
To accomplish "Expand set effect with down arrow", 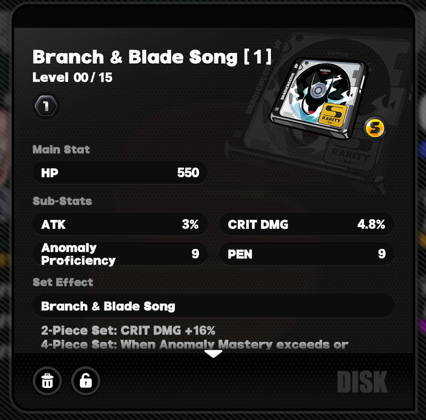I will pyautogui.click(x=213, y=354).
